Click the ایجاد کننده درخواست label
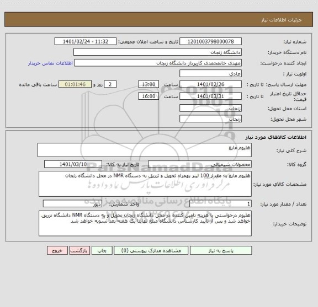Screen dimensions: 318x307 [x=284, y=63]
